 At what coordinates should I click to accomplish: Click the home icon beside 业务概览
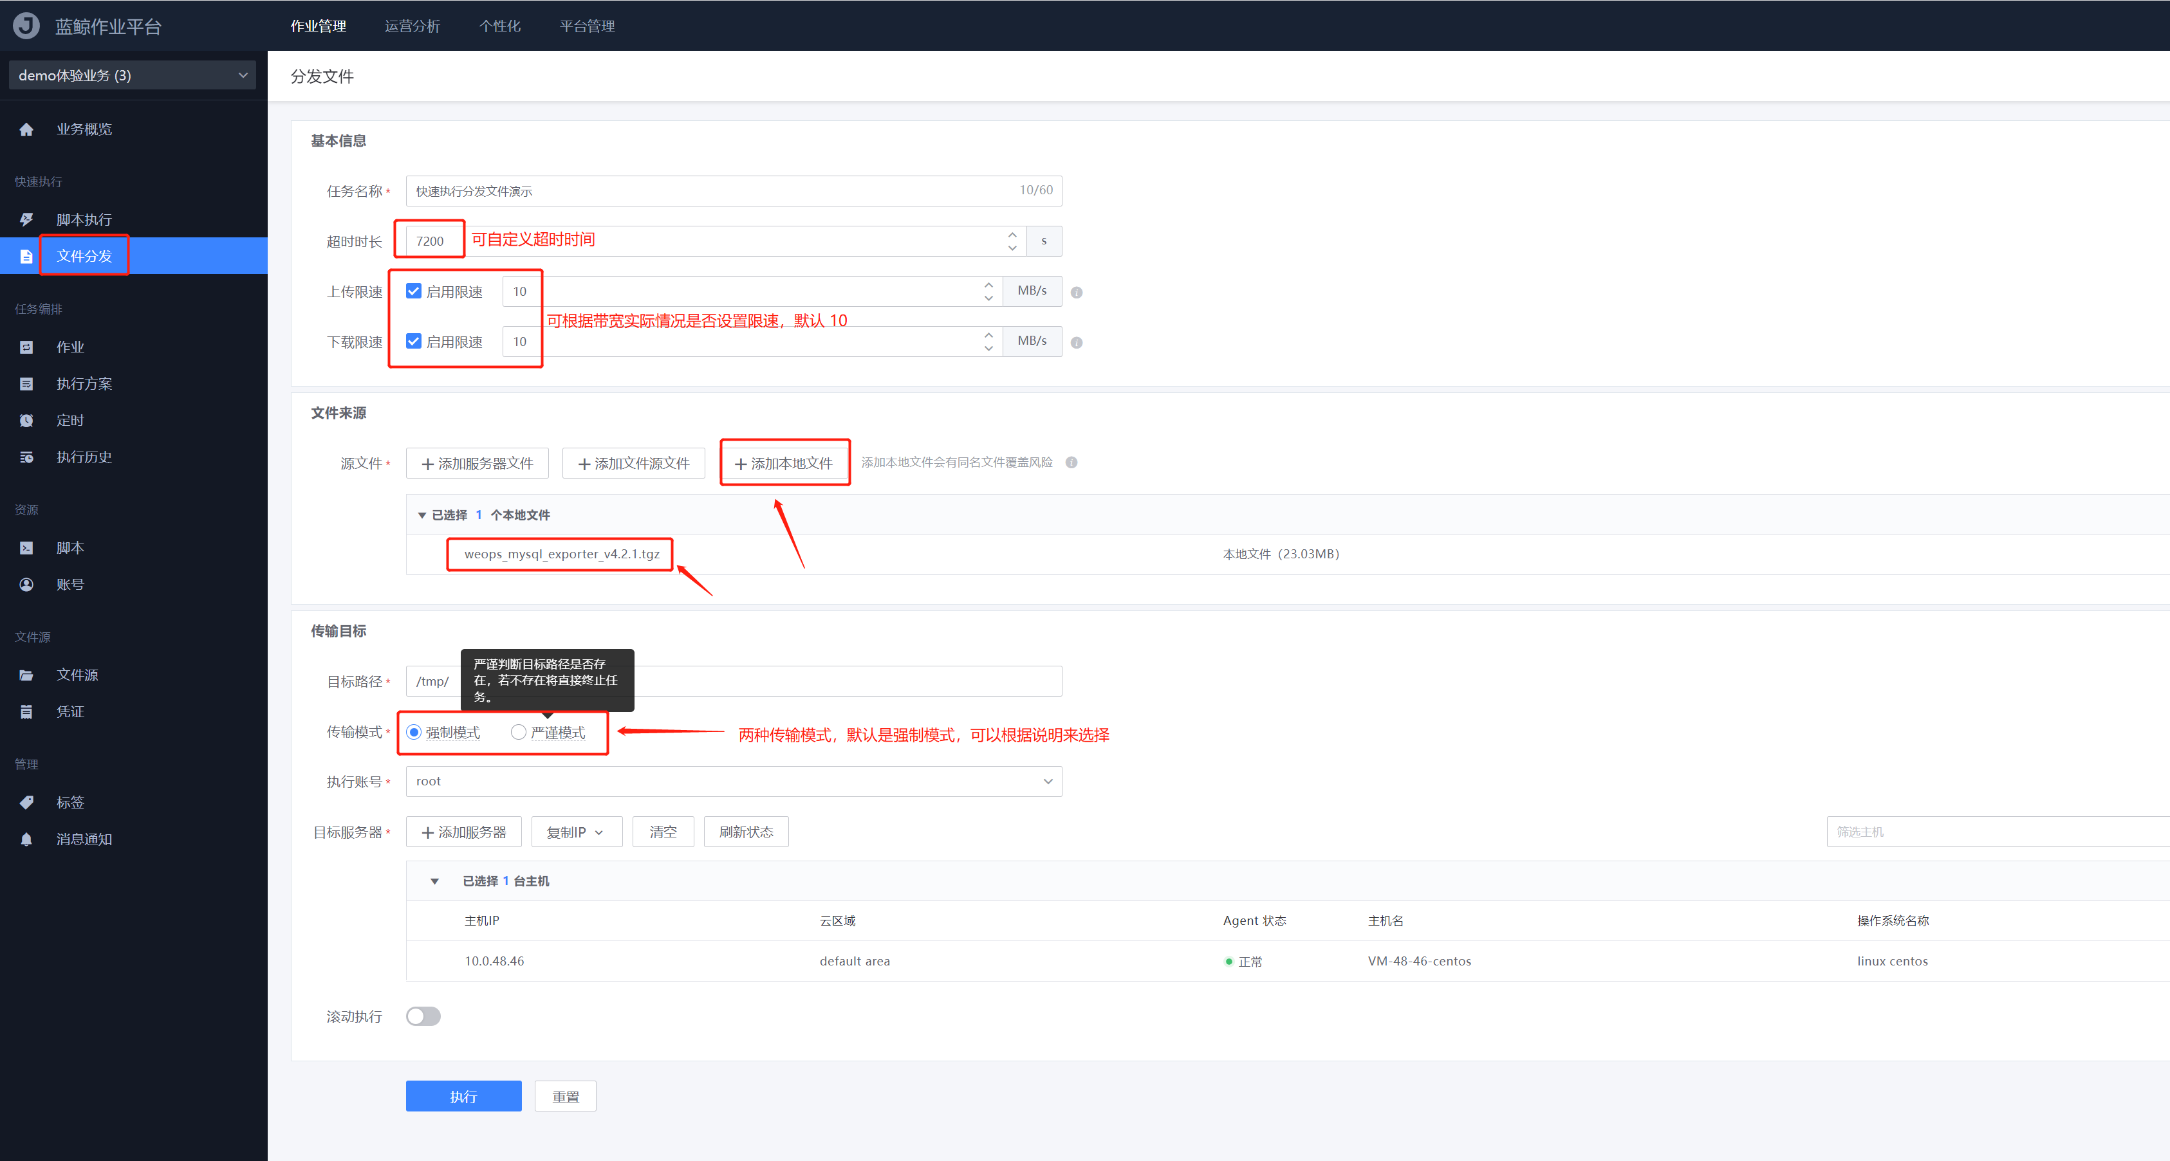point(26,129)
